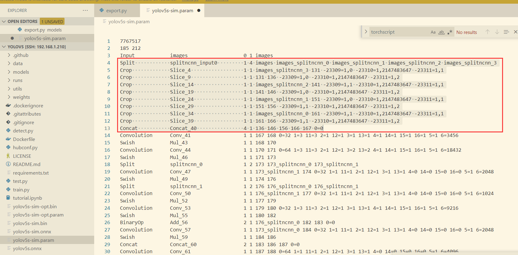Open requirements.txt file
The width and height of the screenshot is (518, 255).
pos(47,173)
